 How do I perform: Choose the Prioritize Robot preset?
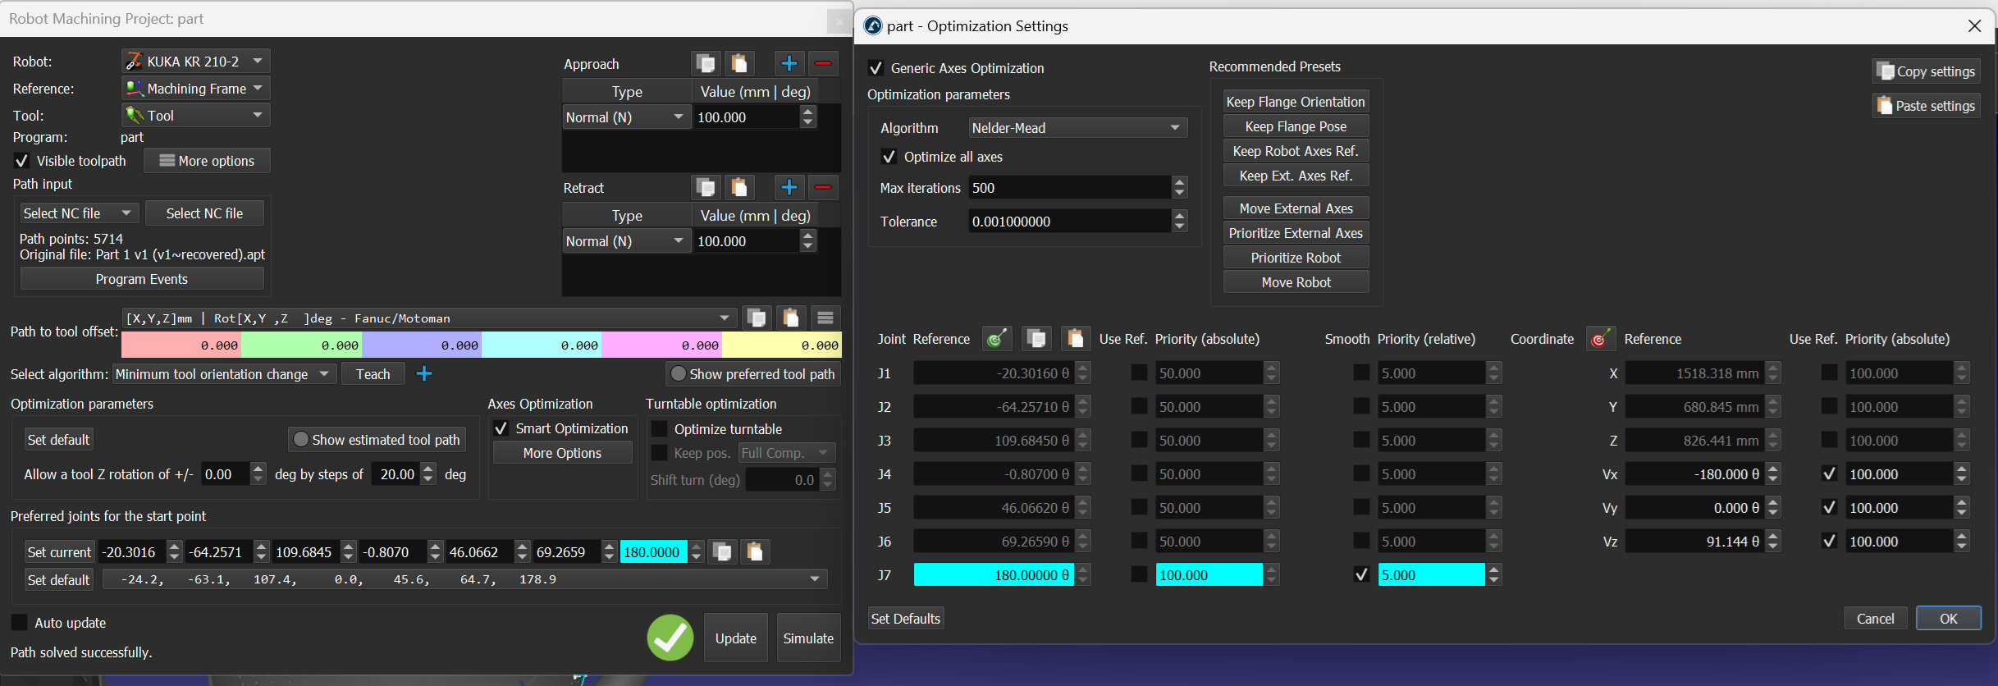click(1296, 258)
